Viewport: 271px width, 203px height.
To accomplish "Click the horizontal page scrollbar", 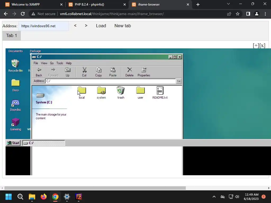I will 95,188.
